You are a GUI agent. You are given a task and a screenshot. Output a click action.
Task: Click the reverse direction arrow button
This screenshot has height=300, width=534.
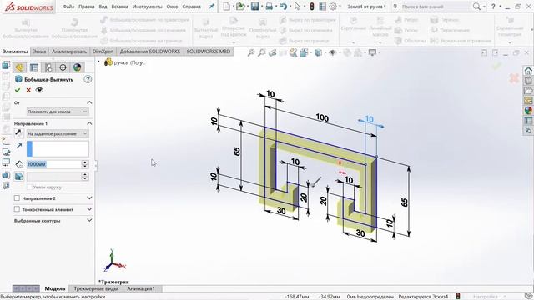click(x=18, y=133)
